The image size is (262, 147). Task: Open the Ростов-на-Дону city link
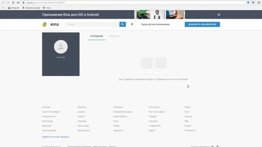point(157,111)
